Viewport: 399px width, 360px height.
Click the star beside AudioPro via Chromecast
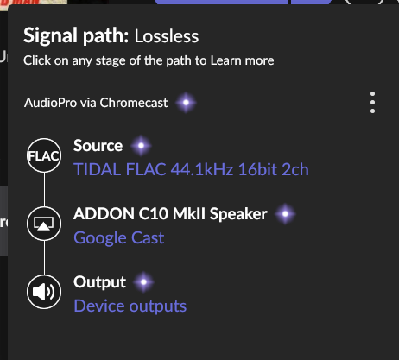pyautogui.click(x=186, y=103)
